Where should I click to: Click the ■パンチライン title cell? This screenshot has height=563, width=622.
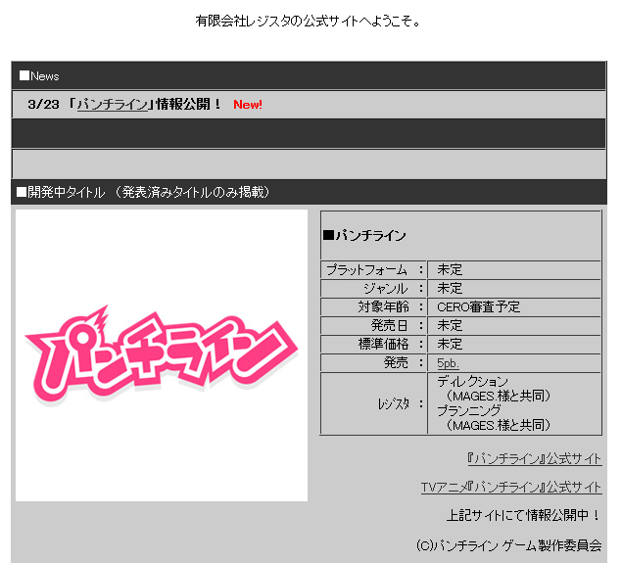click(x=461, y=236)
